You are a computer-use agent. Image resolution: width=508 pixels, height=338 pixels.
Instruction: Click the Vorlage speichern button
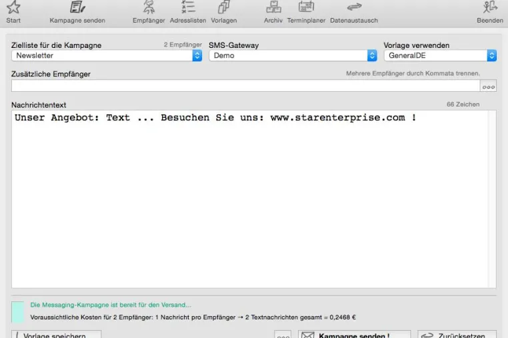click(x=57, y=335)
